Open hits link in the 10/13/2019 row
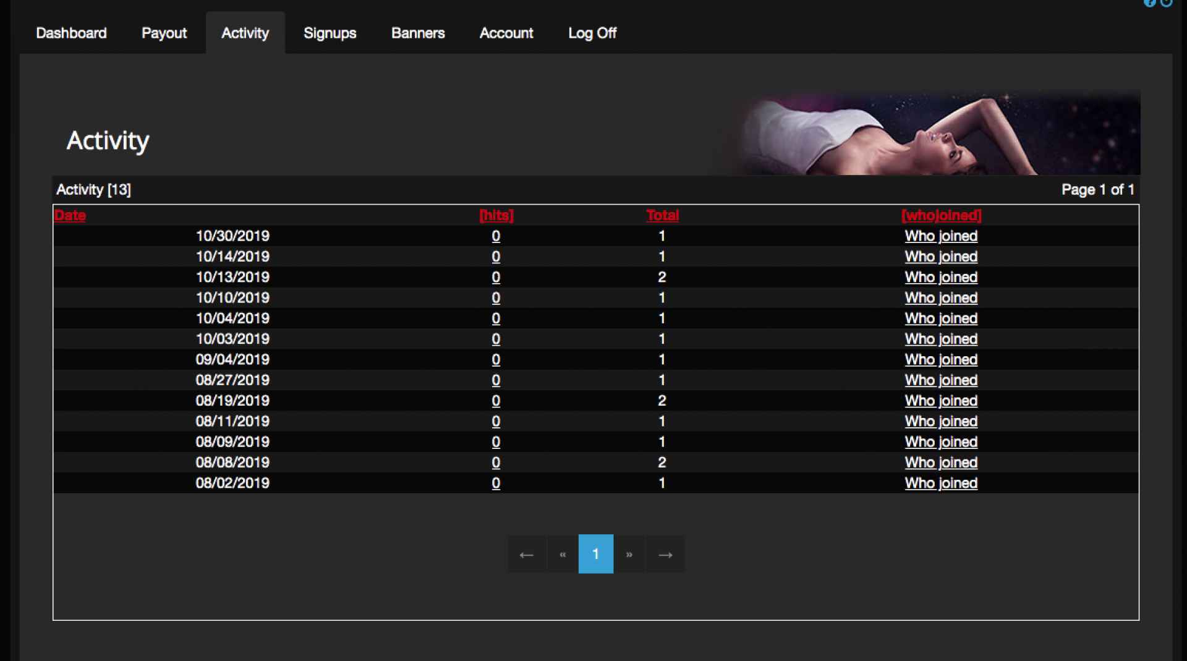Viewport: 1187px width, 661px height. pos(496,277)
